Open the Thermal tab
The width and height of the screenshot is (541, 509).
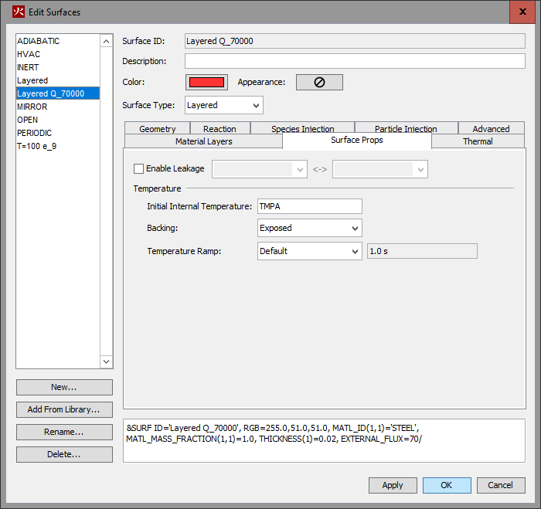click(x=478, y=141)
